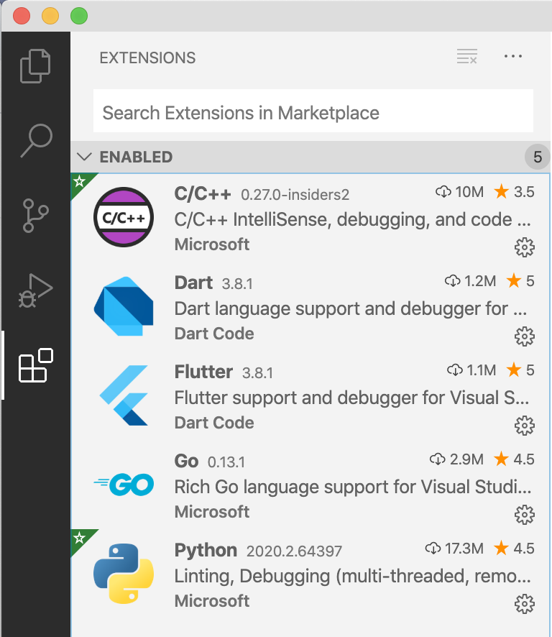The height and width of the screenshot is (637, 552).
Task: Click the Flutter extension logo
Action: click(x=124, y=395)
